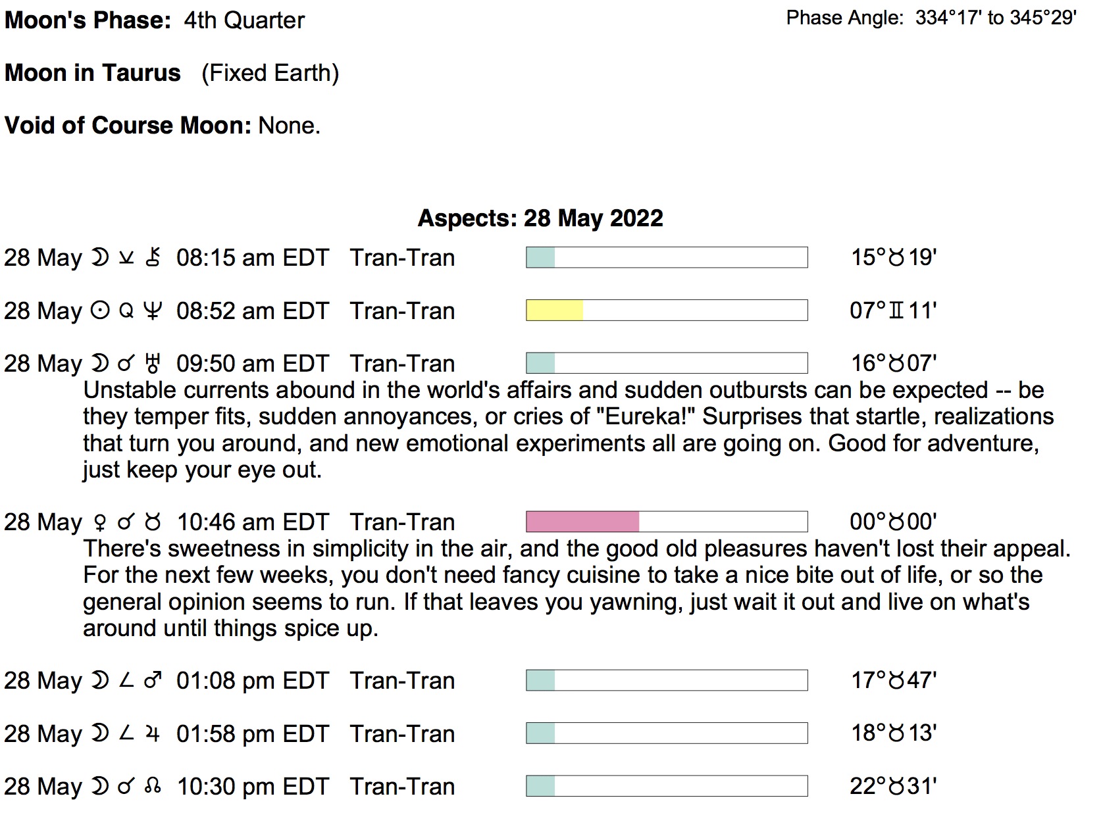The image size is (1103, 817).
Task: Click the Uranus glyph in the 09:50 am row
Action: click(x=153, y=363)
